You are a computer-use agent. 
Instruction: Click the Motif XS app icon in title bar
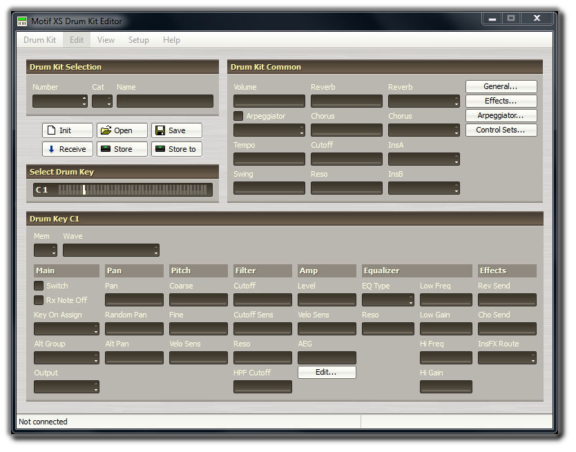(22, 21)
